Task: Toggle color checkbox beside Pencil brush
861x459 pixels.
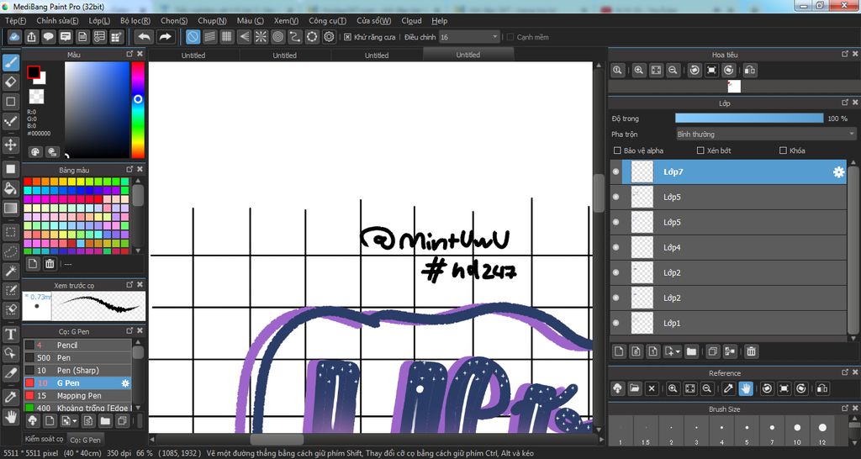Action: coord(29,345)
